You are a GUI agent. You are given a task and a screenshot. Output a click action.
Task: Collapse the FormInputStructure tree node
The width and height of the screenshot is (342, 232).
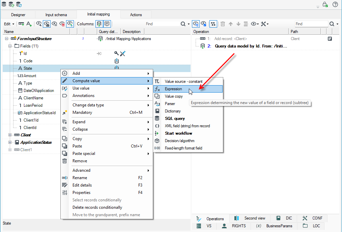pos(6,39)
